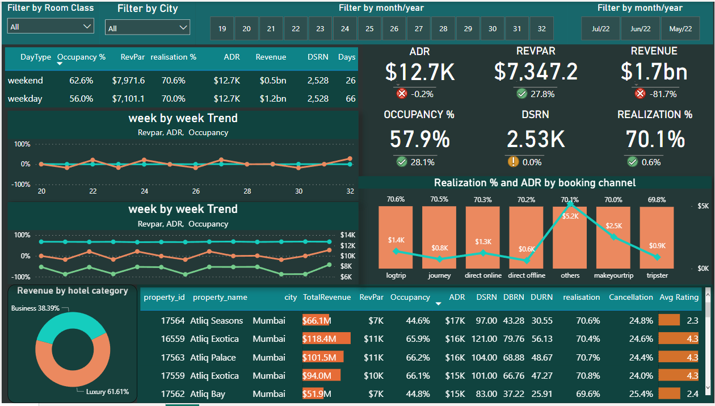This screenshot has height=406, width=715.
Task: Click the Jun/22 filter button
Action: coord(640,28)
